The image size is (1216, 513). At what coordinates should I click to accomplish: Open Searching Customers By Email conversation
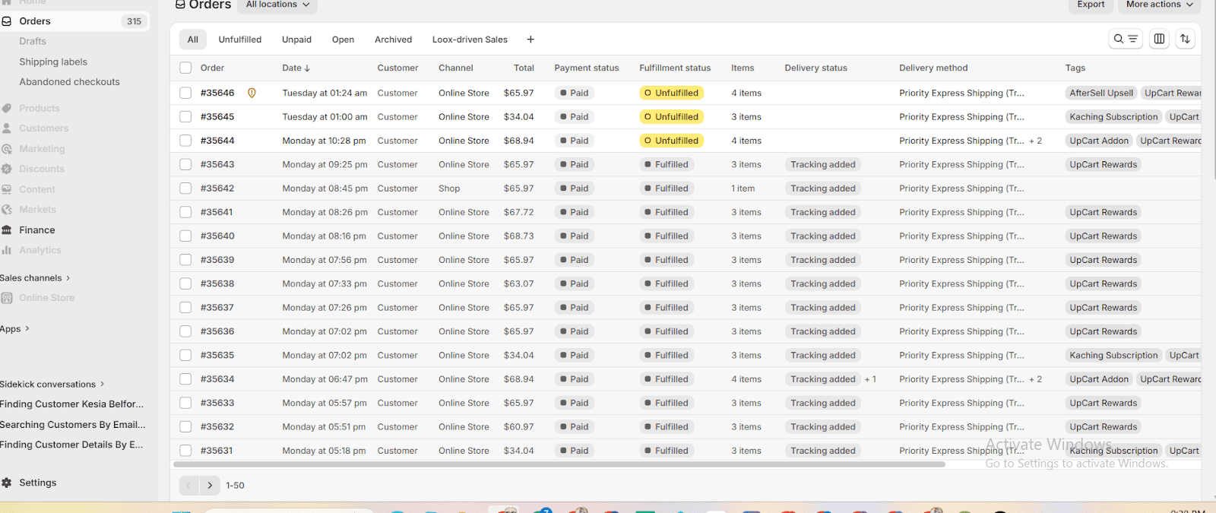tap(73, 425)
